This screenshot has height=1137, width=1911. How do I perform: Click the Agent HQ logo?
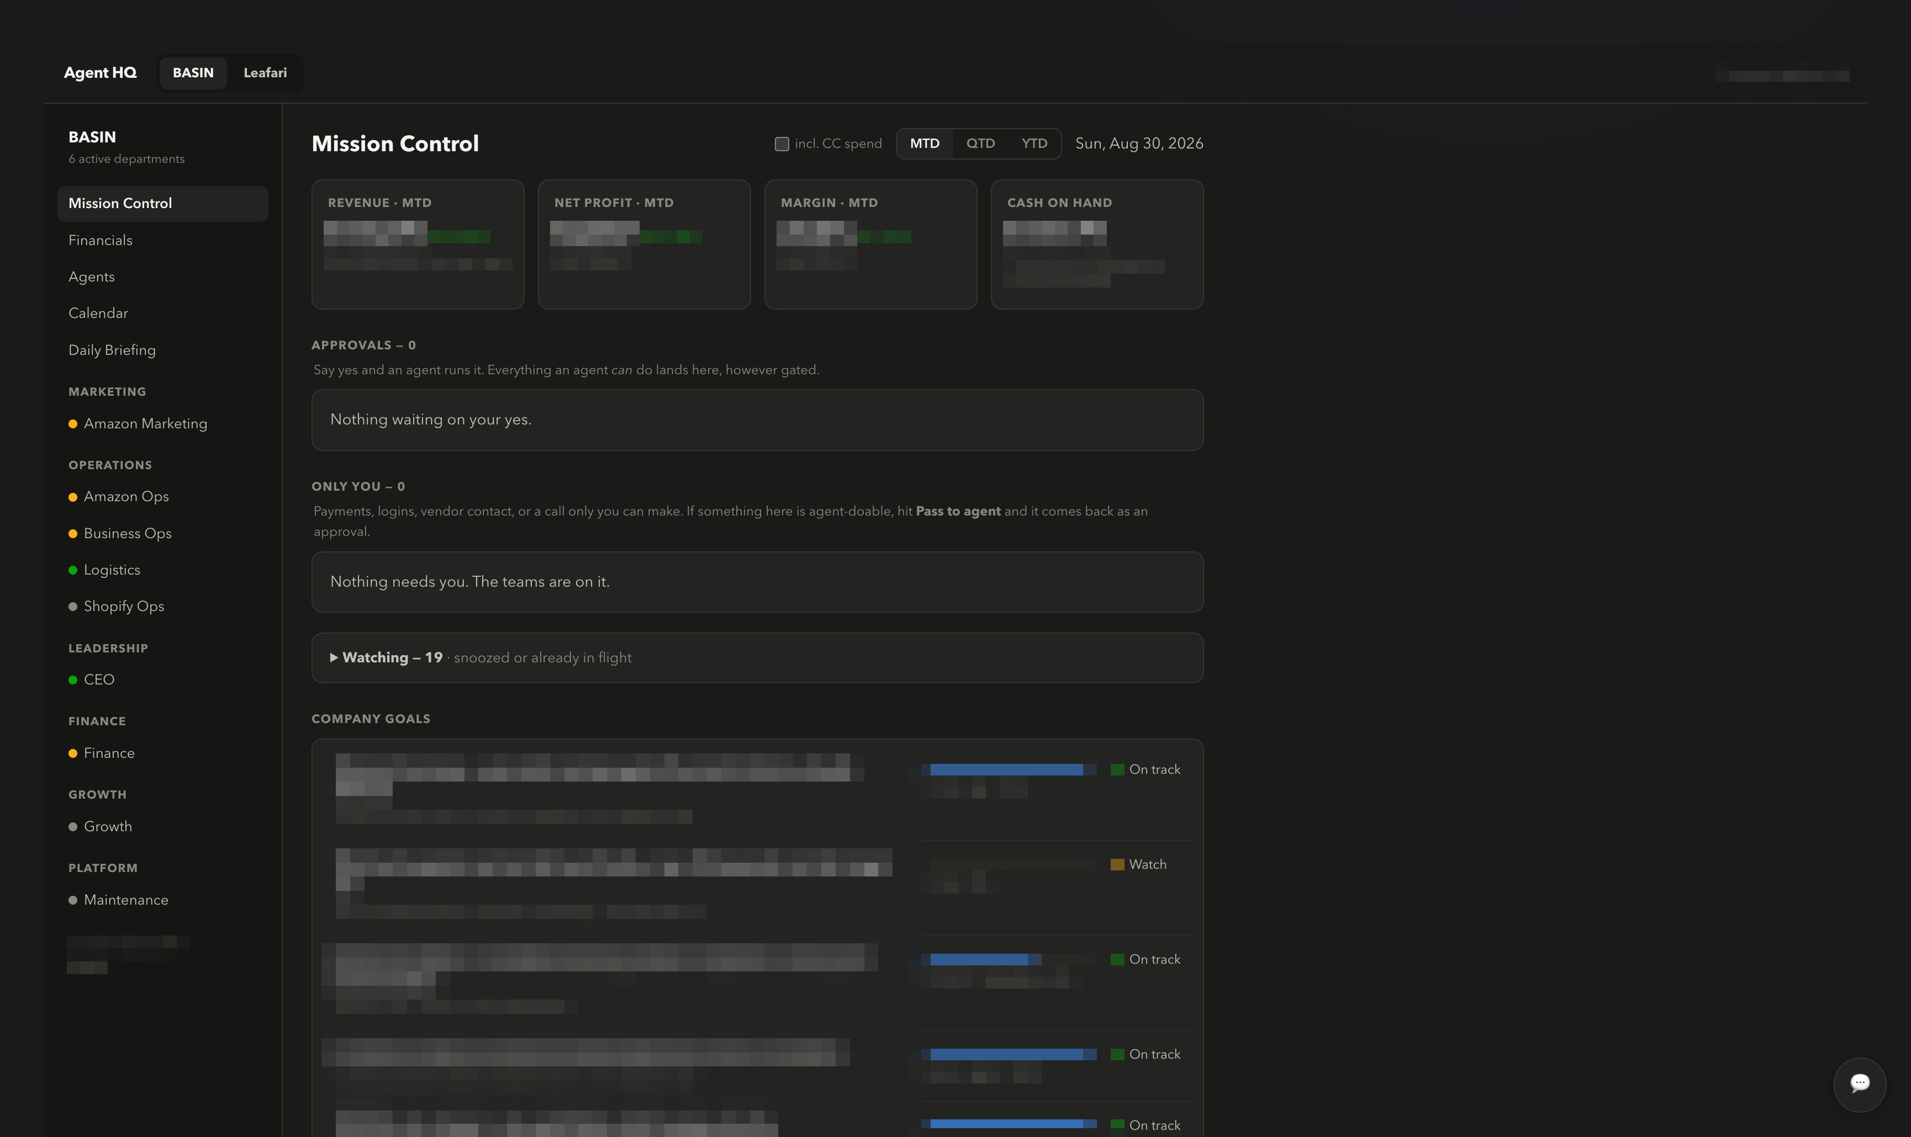pyautogui.click(x=101, y=73)
